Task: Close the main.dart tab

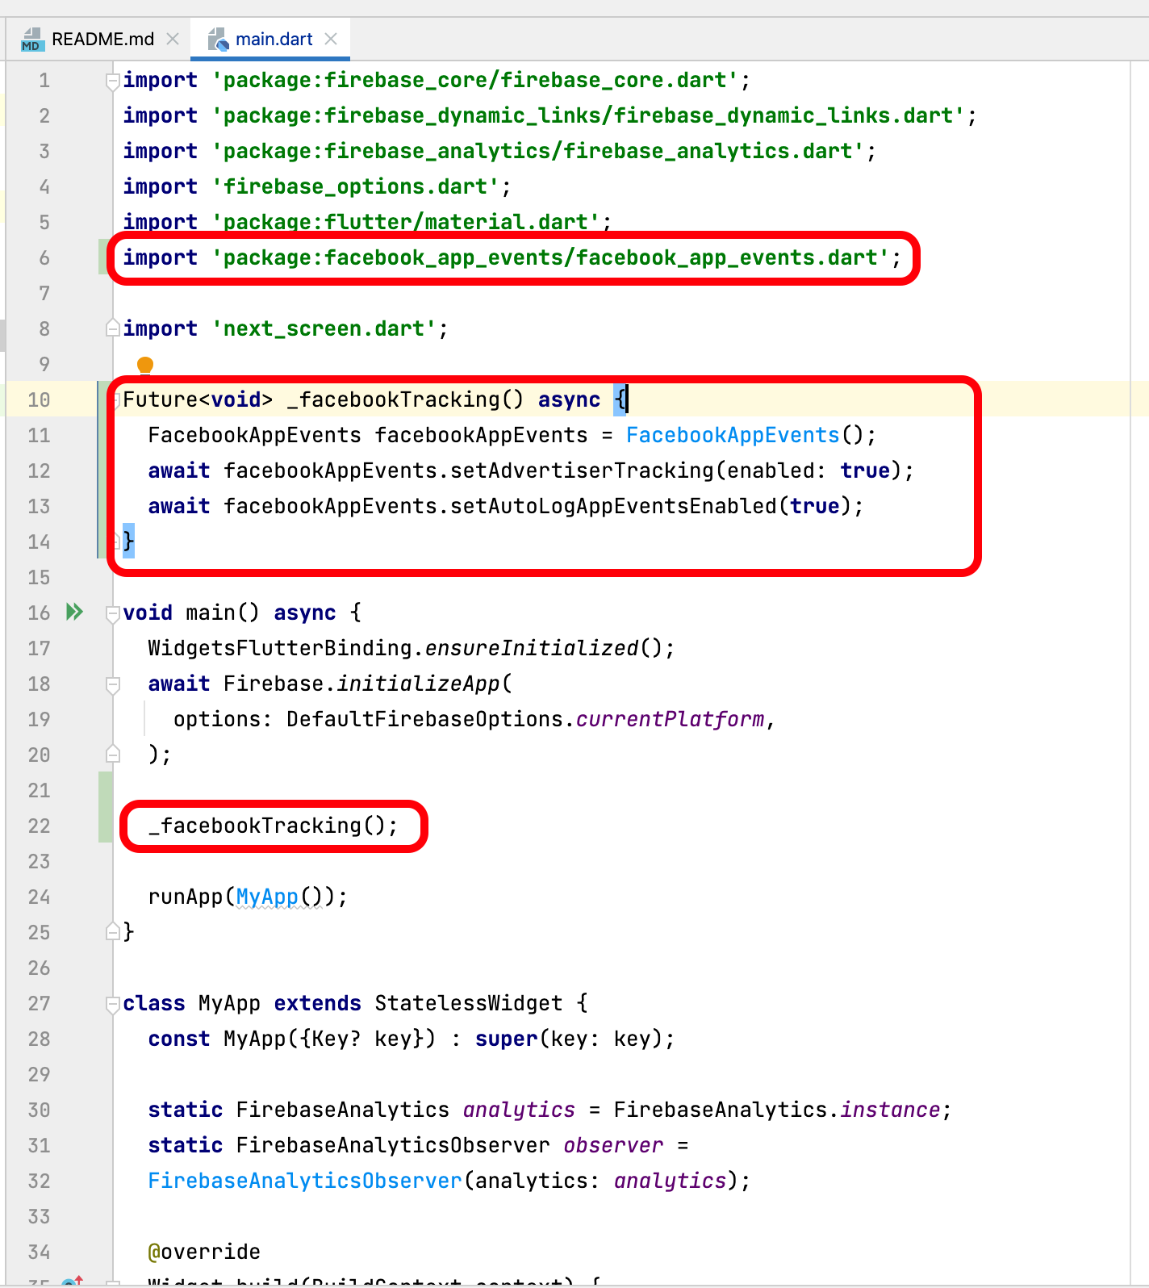Action: point(330,39)
